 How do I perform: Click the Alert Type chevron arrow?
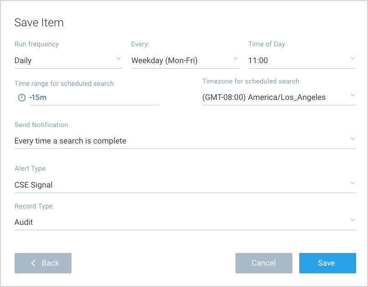click(353, 183)
